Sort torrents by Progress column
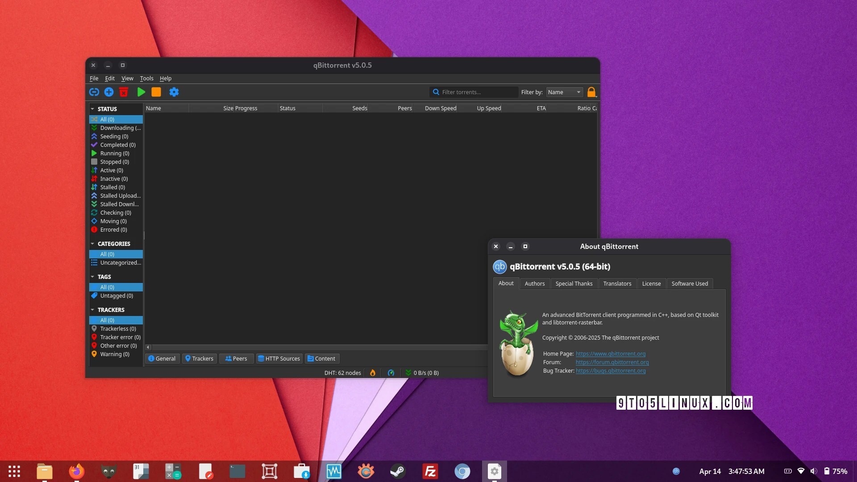857x482 pixels. (x=256, y=108)
